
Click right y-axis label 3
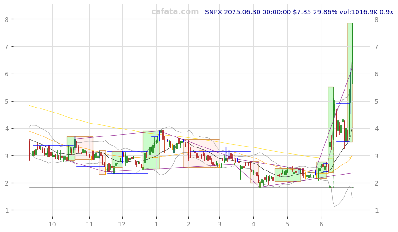click(x=376, y=156)
